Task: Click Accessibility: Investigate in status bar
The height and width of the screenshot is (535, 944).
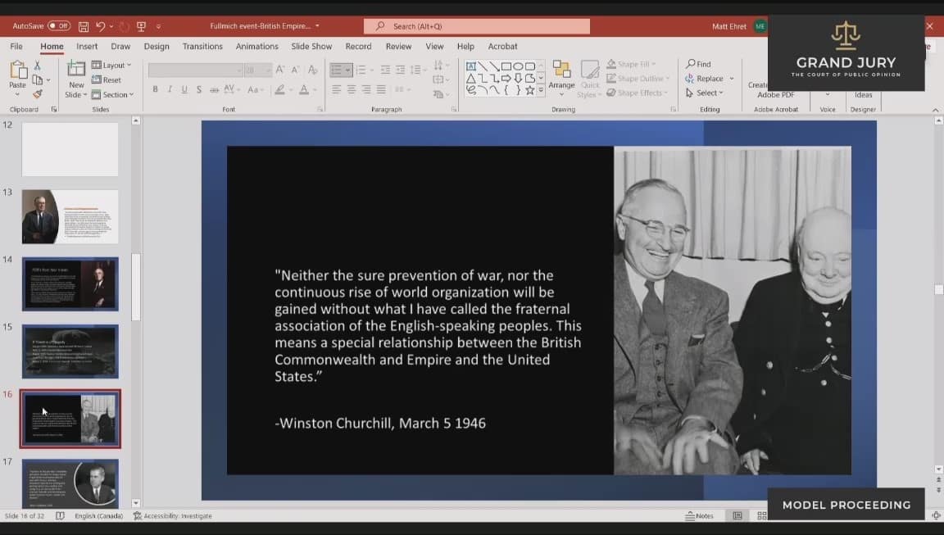Action: tap(173, 515)
